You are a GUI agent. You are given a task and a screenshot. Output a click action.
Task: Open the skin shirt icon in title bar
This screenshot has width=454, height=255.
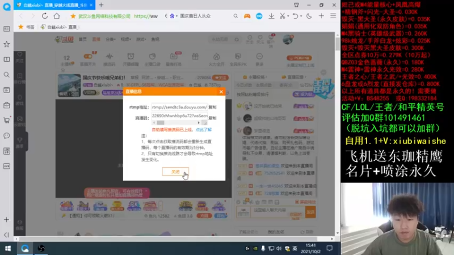pyautogui.click(x=296, y=5)
